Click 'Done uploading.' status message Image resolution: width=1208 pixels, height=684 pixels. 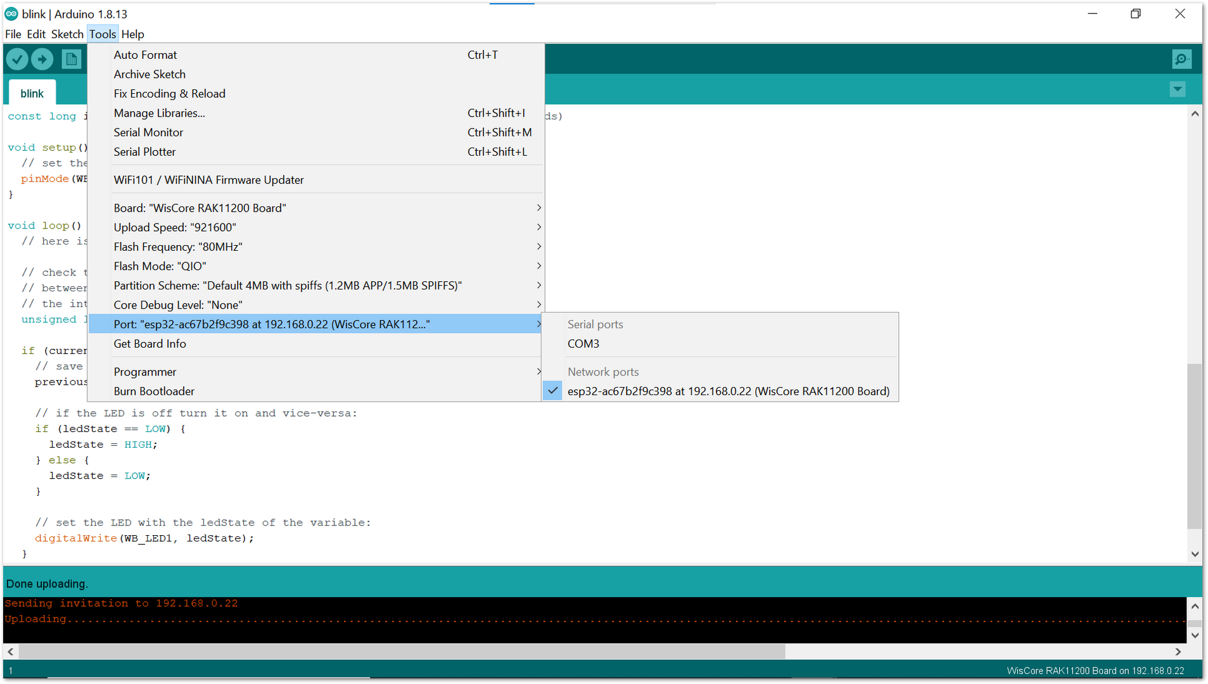[47, 584]
